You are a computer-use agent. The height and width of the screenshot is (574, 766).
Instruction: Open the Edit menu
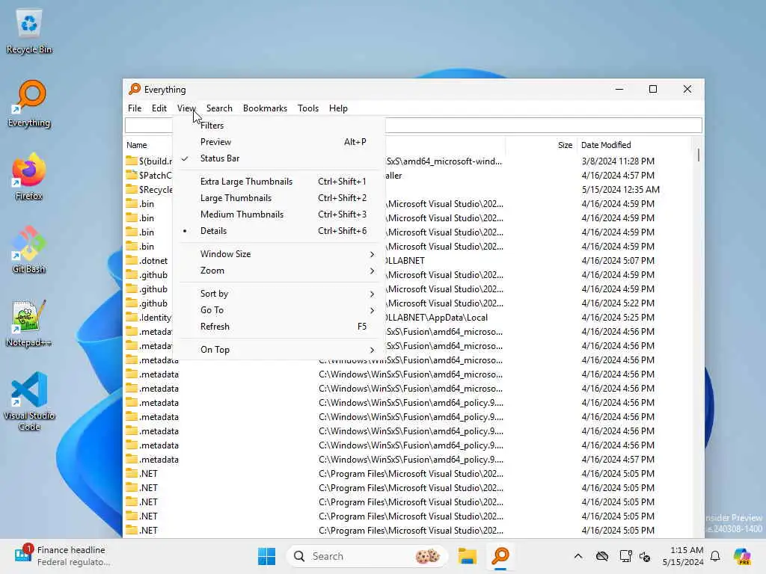coord(159,108)
